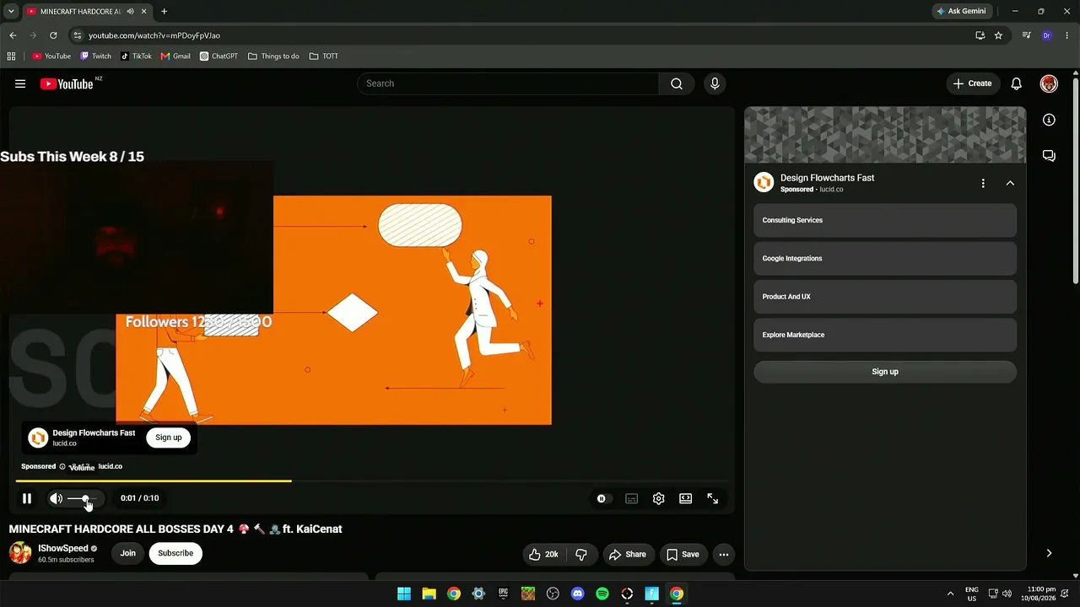Open the Product And UX ad link
Viewport: 1080px width, 607px height.
[885, 297]
